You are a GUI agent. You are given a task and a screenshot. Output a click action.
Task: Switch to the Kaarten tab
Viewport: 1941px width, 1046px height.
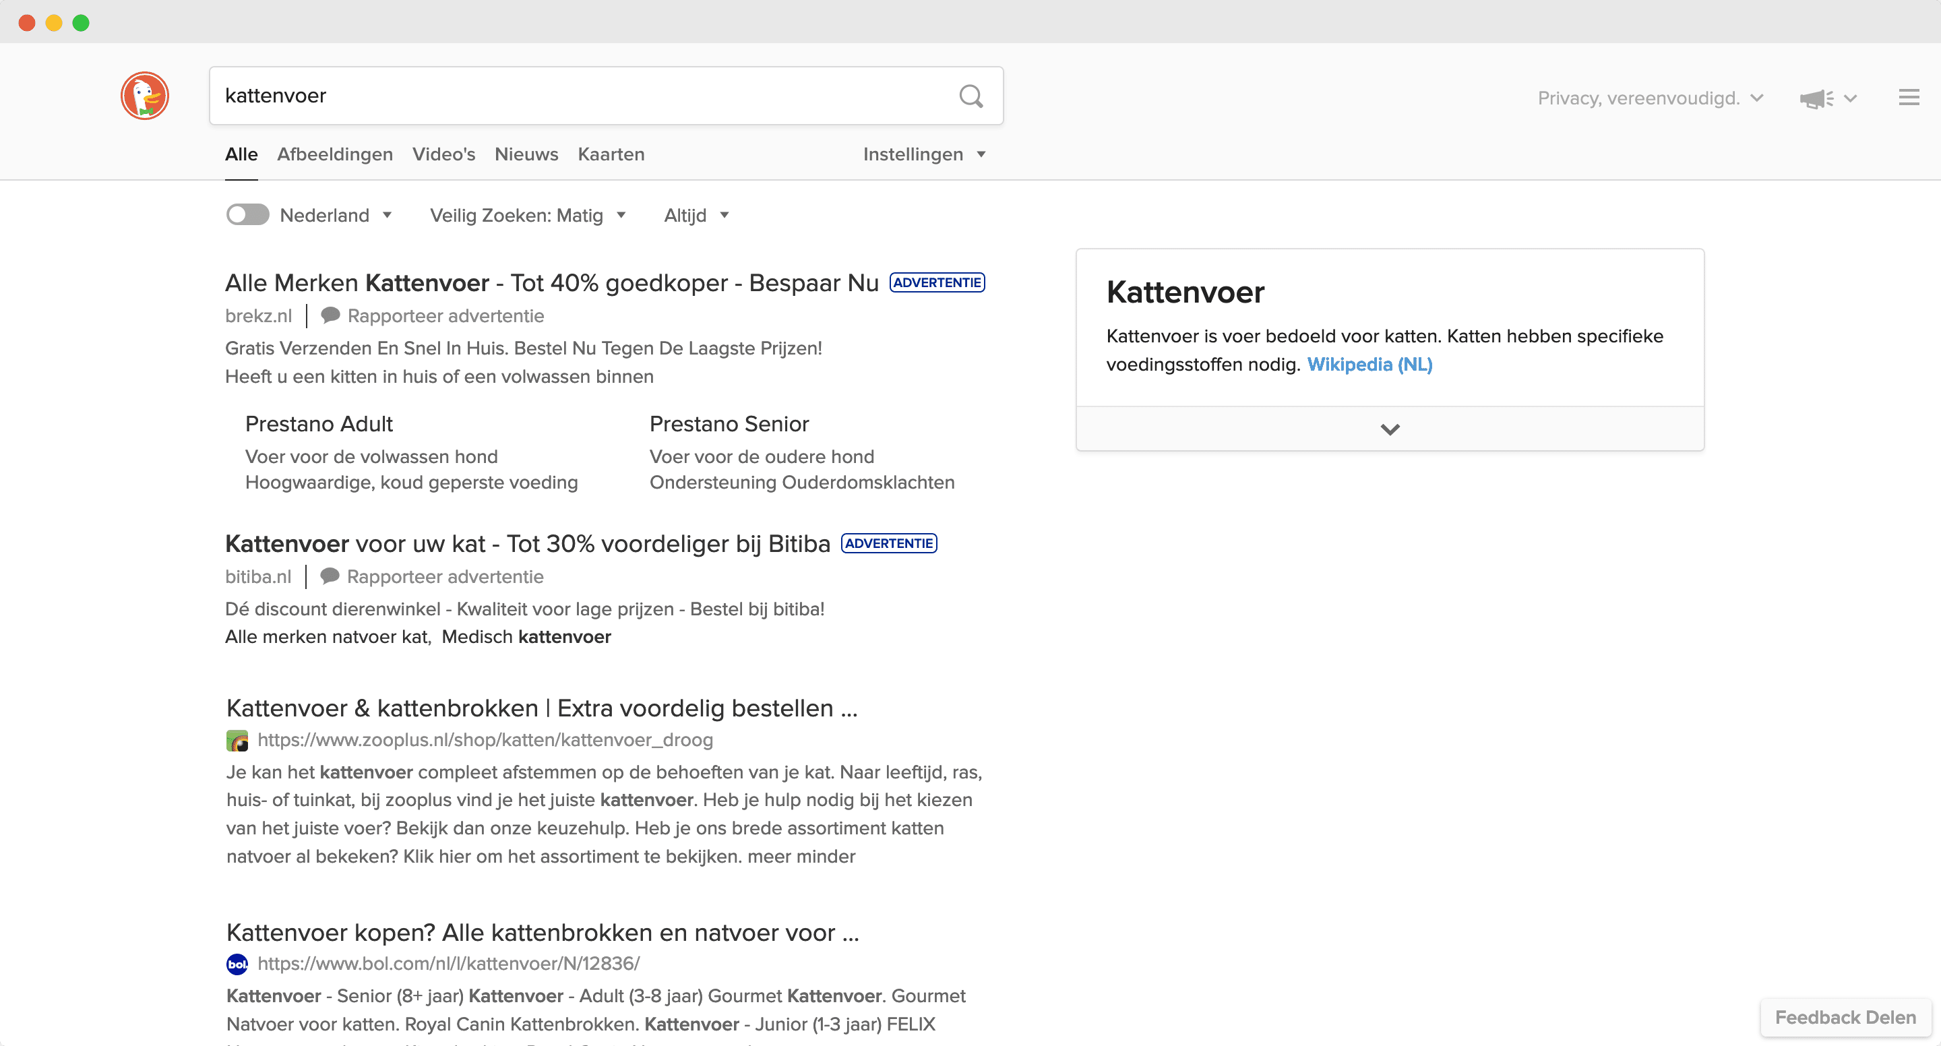611,154
